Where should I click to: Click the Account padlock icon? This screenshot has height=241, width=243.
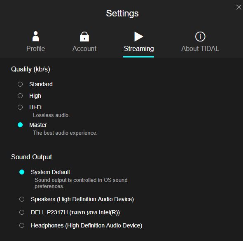pos(84,37)
